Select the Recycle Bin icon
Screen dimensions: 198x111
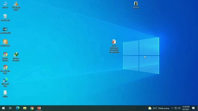click(5, 17)
